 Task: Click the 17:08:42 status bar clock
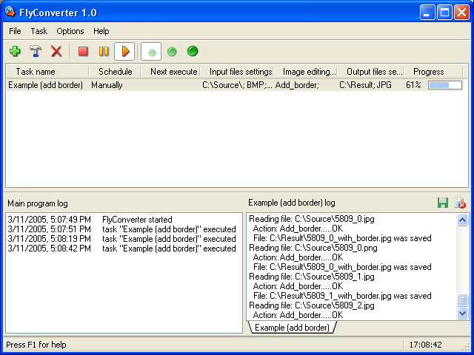[x=425, y=345]
